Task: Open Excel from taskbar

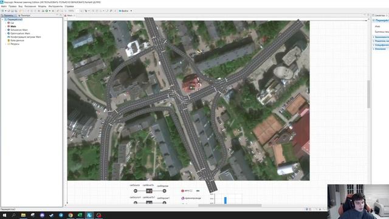Action: (80, 215)
